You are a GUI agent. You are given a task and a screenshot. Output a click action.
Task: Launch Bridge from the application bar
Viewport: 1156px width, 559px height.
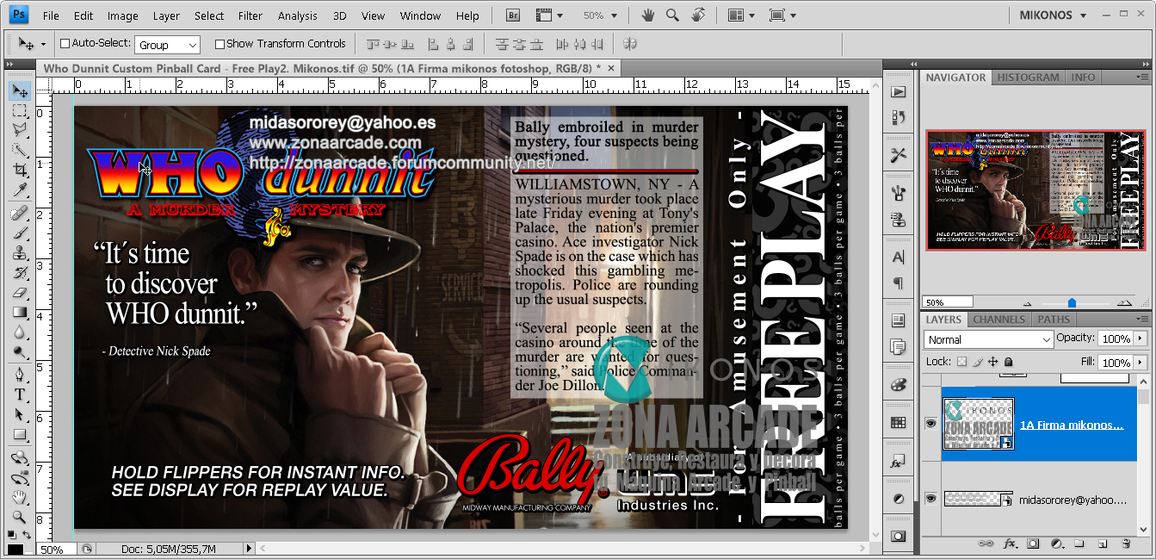(x=513, y=16)
